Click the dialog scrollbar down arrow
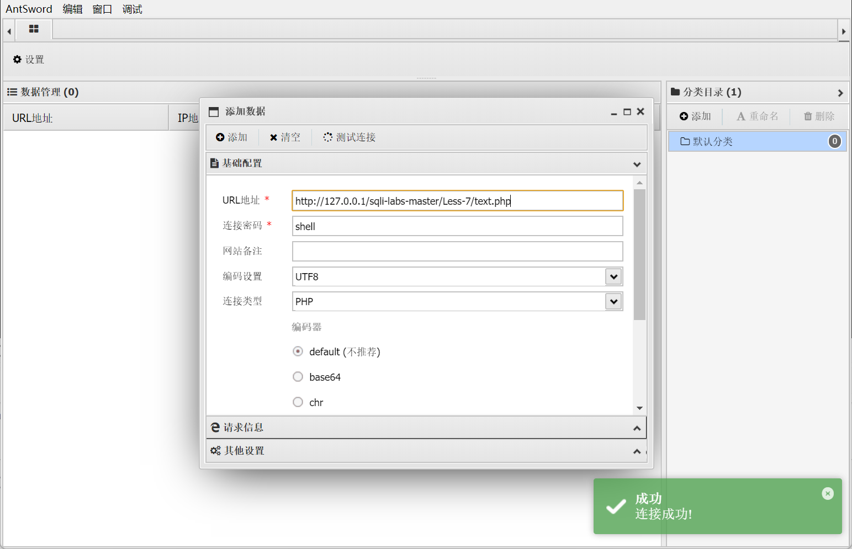Image resolution: width=852 pixels, height=549 pixels. [x=639, y=408]
